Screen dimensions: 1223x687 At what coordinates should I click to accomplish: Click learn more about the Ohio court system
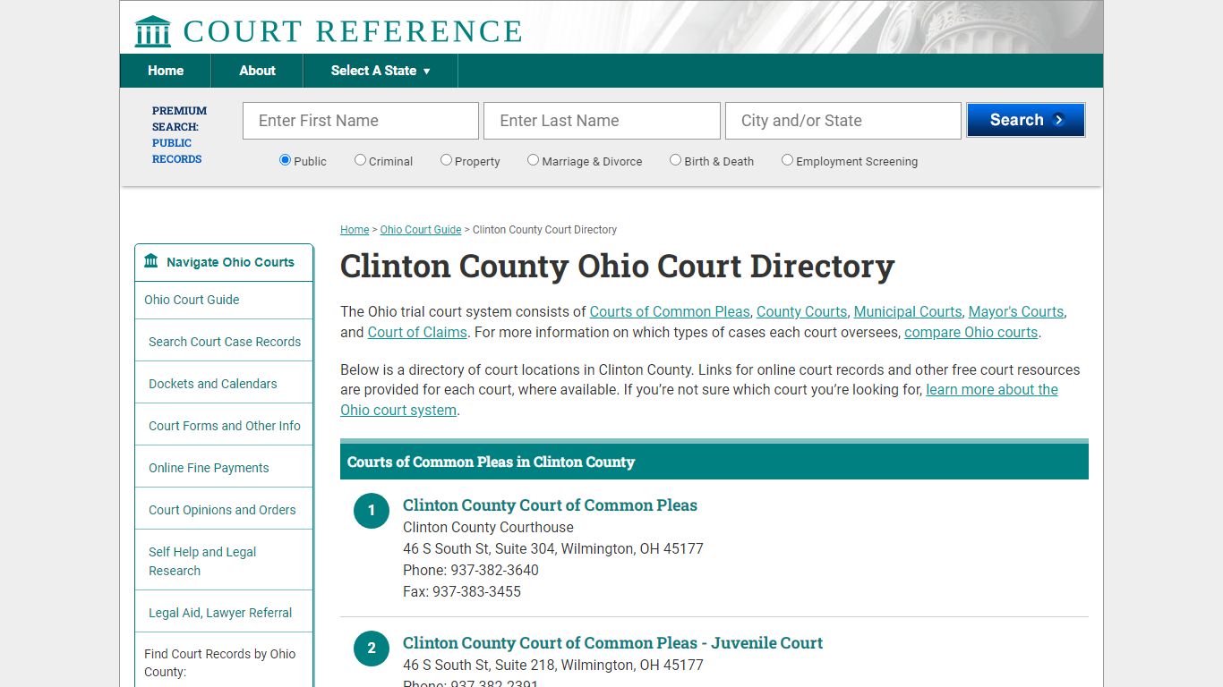[x=992, y=390]
